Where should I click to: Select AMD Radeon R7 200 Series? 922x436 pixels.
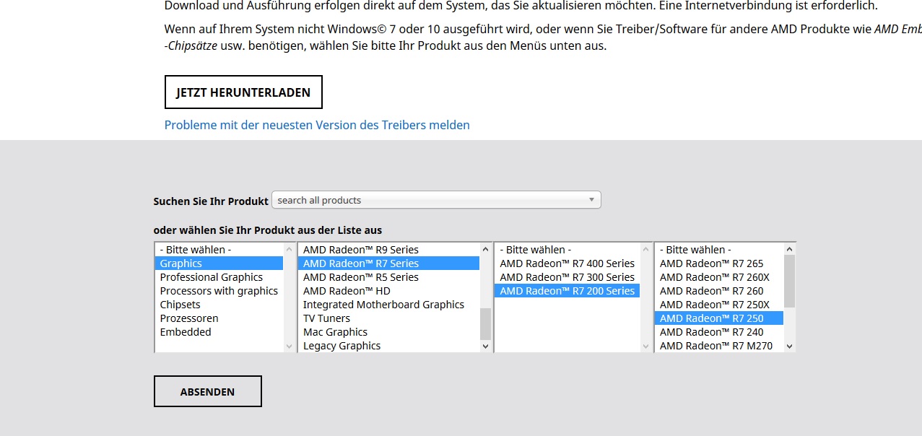(x=567, y=291)
